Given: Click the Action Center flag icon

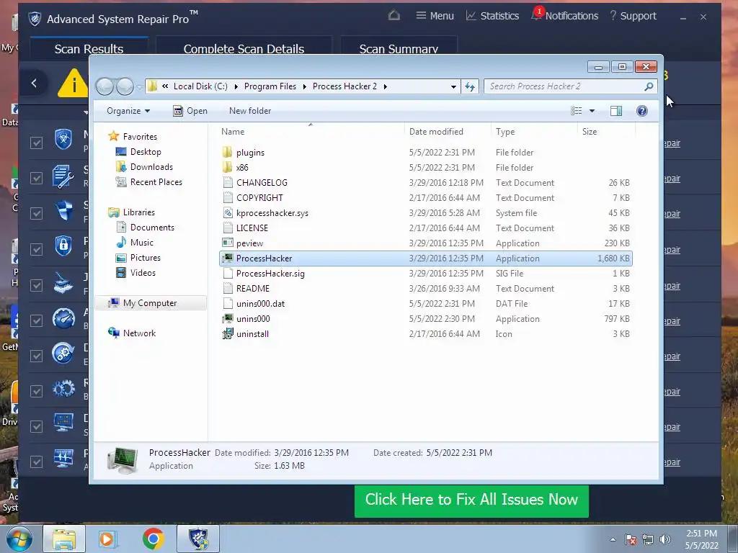Looking at the screenshot, I should pos(631,539).
